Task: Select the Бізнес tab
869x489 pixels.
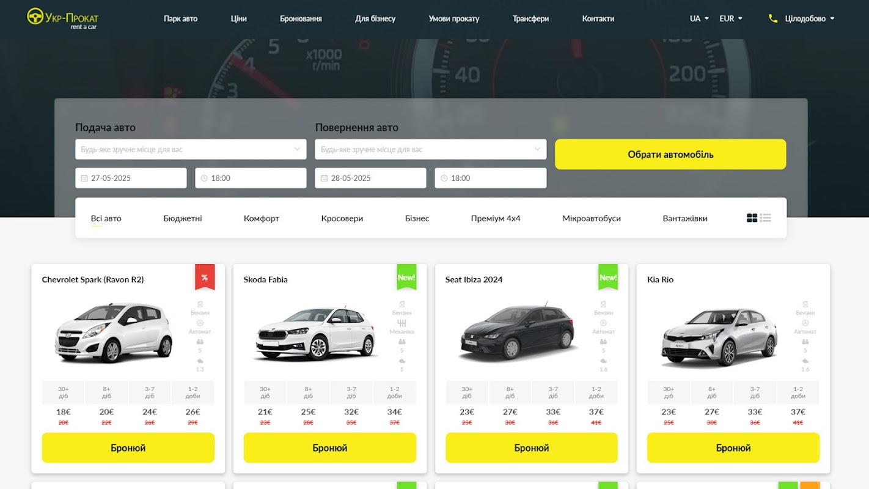Action: point(417,218)
